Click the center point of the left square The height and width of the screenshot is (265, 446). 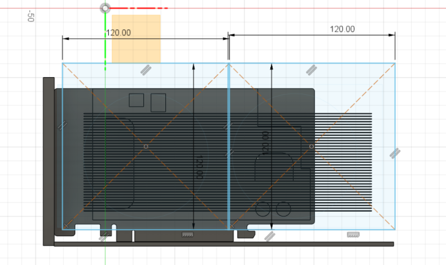click(x=146, y=147)
